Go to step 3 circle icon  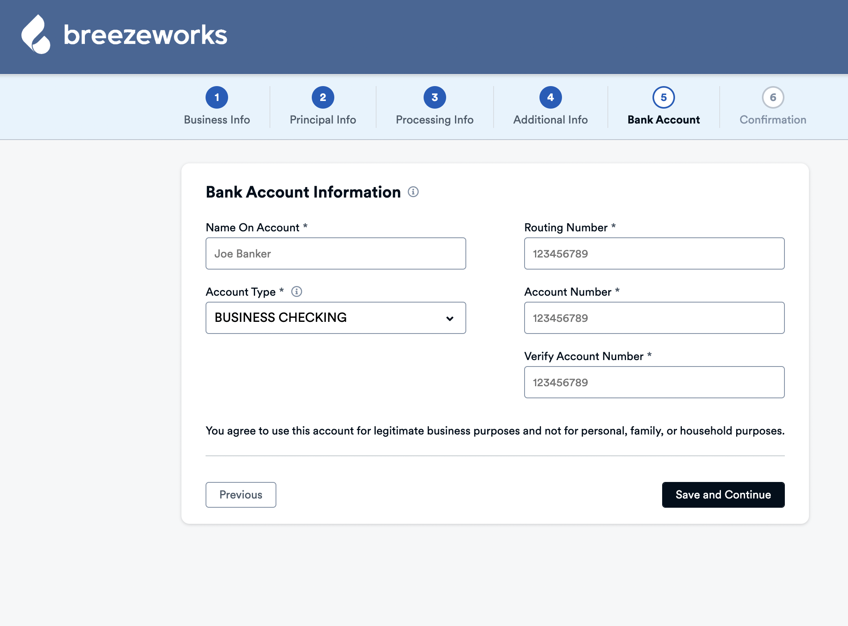tap(435, 97)
